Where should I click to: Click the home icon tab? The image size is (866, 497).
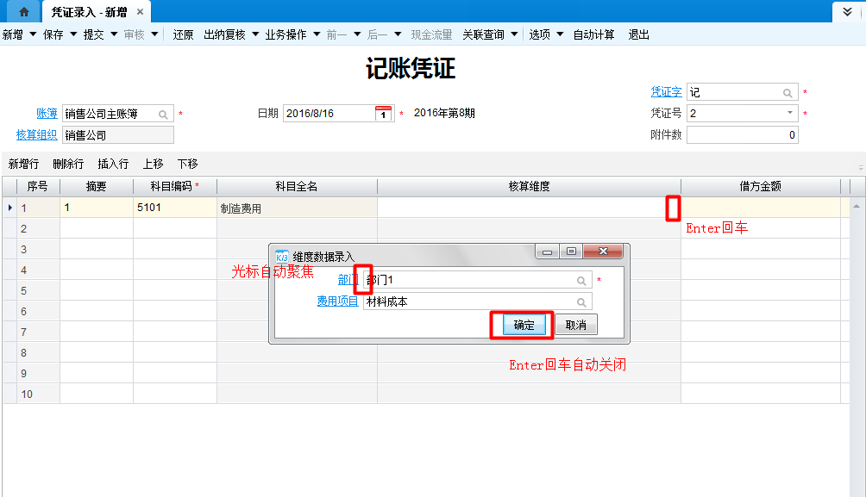coord(23,12)
